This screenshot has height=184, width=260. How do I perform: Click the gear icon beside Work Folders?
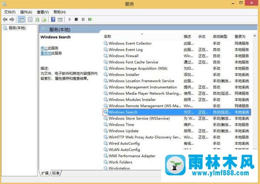point(106,162)
